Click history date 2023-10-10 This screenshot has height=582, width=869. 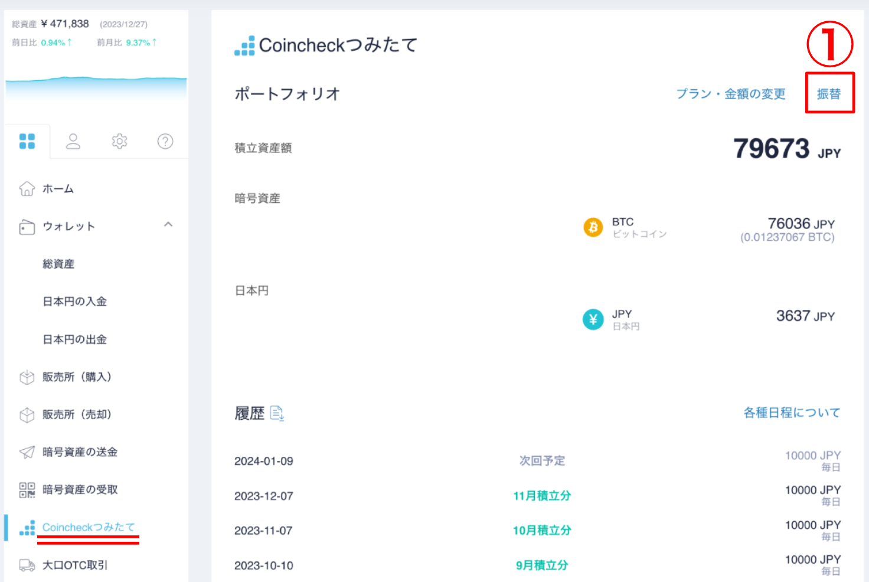(264, 565)
